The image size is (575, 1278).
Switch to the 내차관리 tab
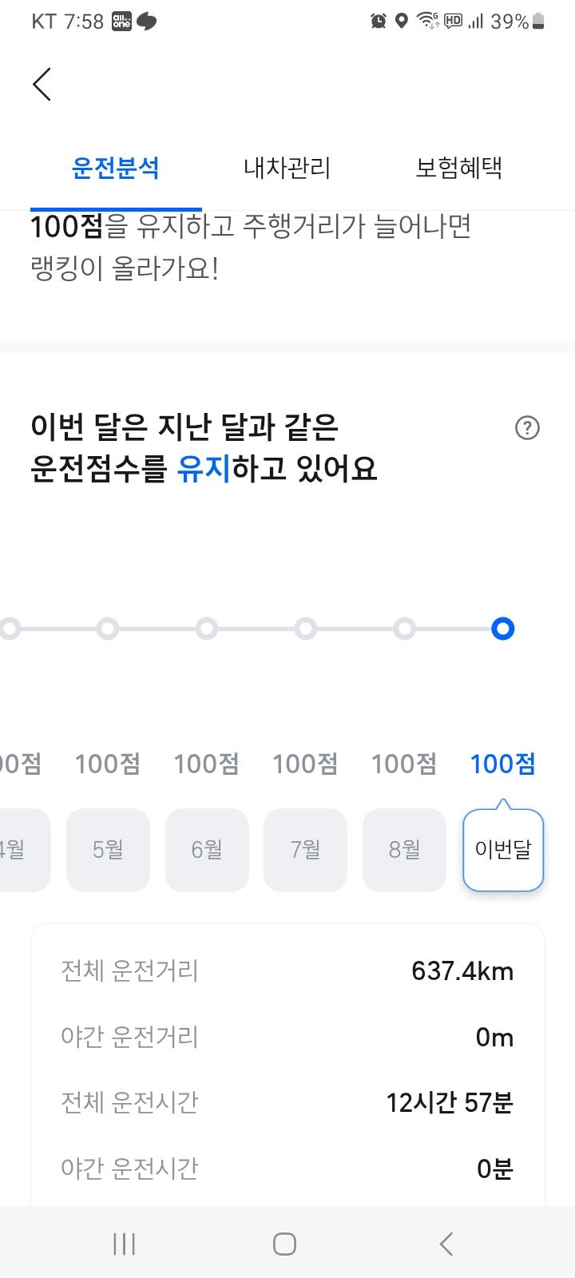coord(287,168)
